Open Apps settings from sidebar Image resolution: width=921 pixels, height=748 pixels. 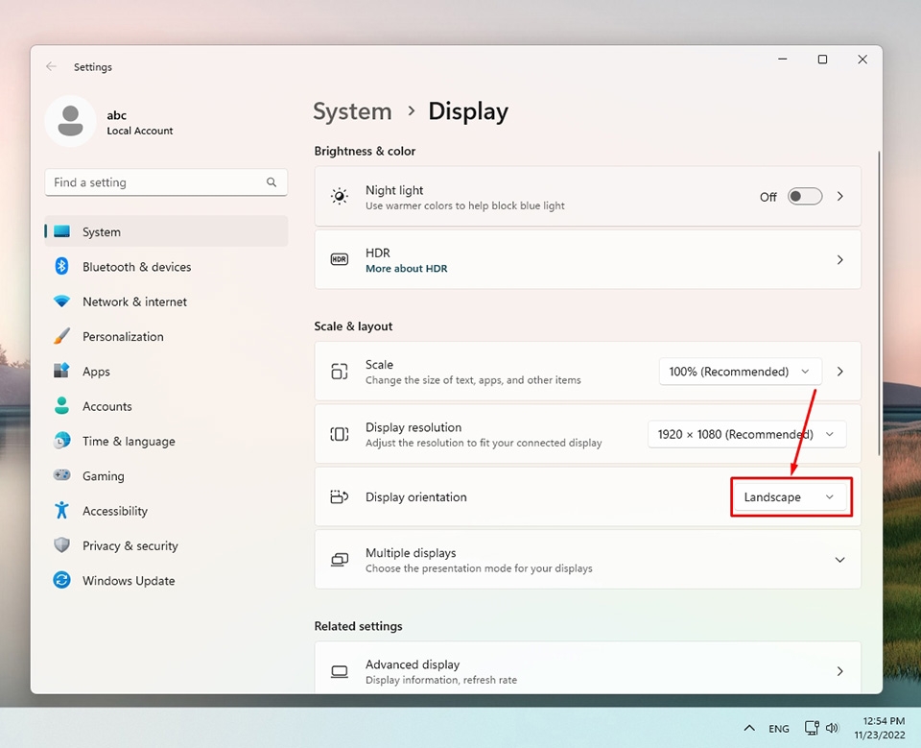tap(95, 371)
